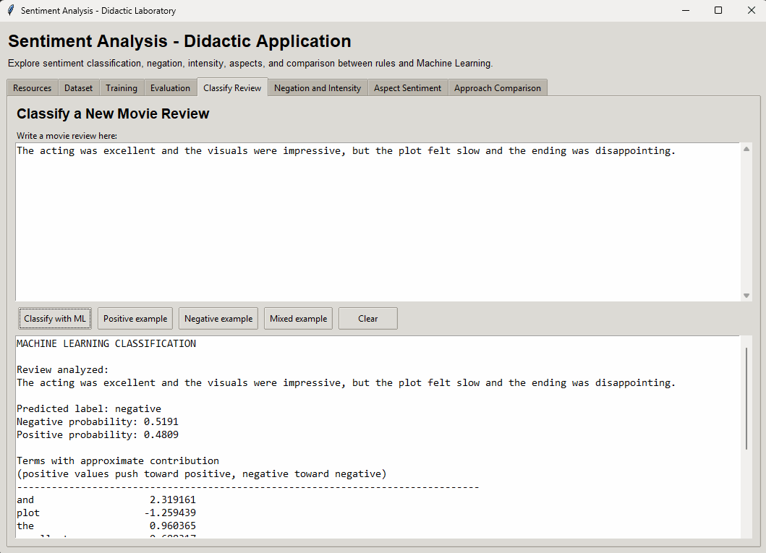Viewport: 766px width, 553px height.
Task: Open the Resources tab
Action: pyautogui.click(x=33, y=88)
